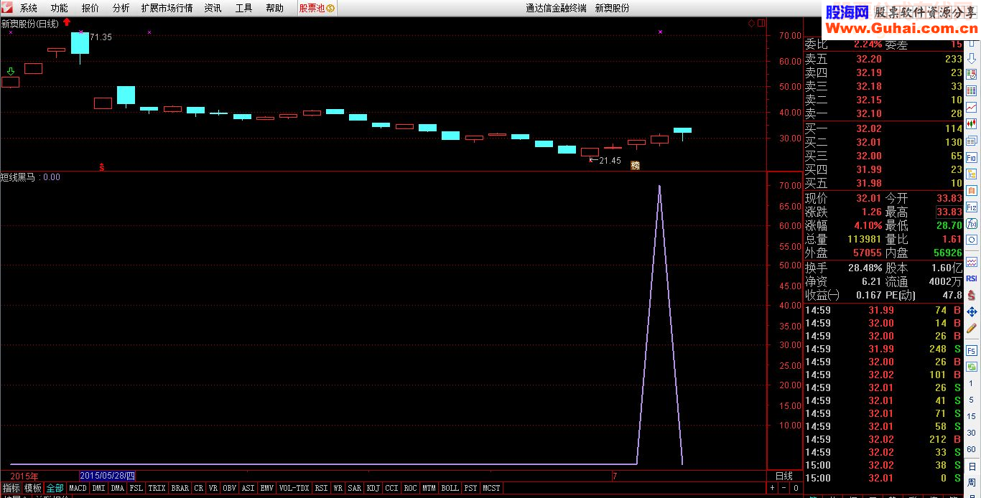Click the green refresh icon in sidebar
The width and height of the screenshot is (981, 498).
coord(972,366)
